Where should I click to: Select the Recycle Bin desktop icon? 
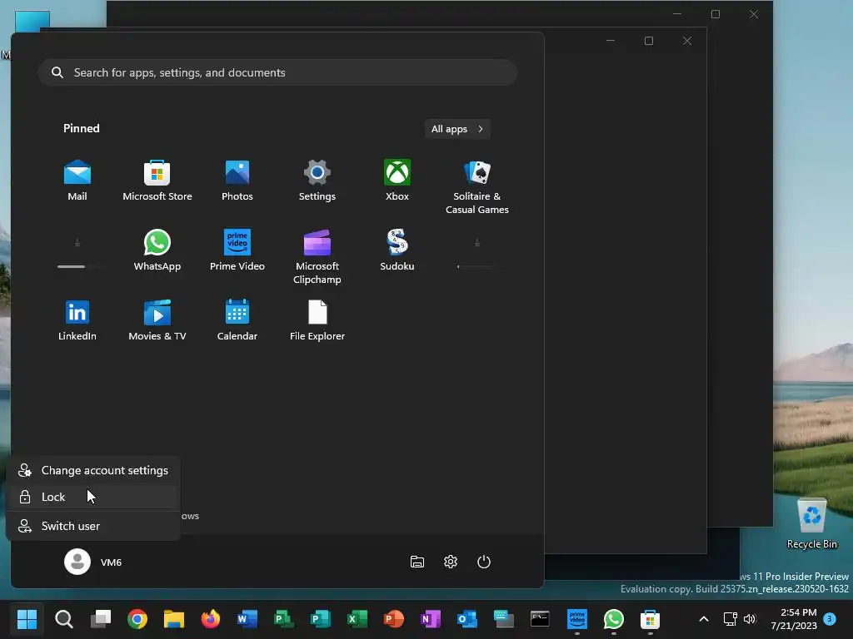pyautogui.click(x=811, y=524)
